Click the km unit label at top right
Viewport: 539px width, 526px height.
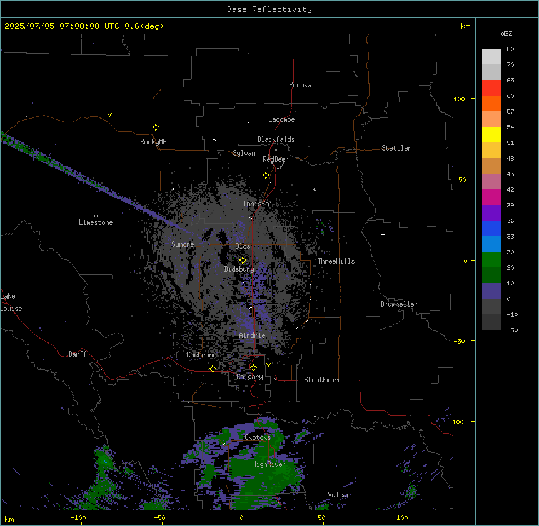[465, 26]
